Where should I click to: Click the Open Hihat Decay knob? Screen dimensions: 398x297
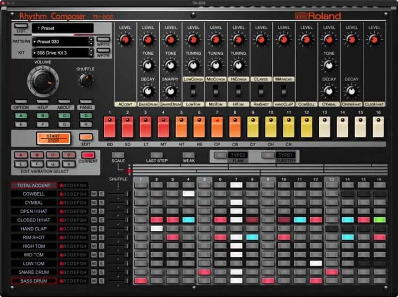tap(351, 91)
